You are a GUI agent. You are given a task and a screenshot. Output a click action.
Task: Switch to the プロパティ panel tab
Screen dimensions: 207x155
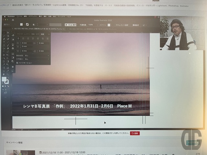click(x=20, y=34)
